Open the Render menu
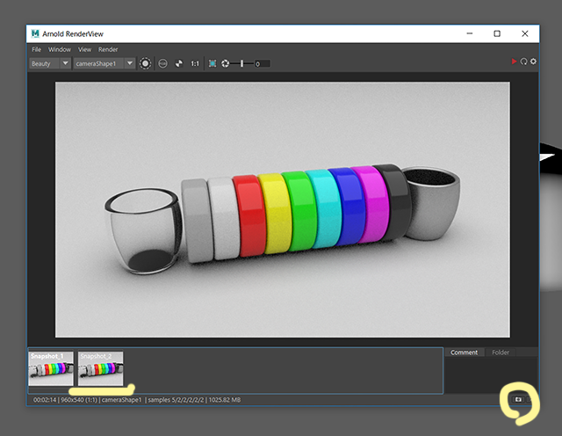 coord(108,49)
